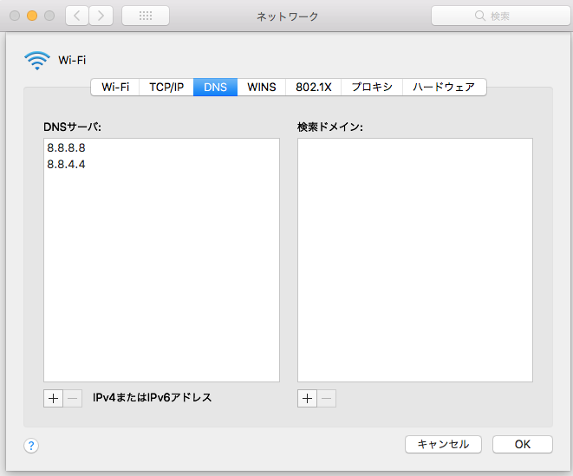Viewport: 573px width, 476px height.
Task: Open the 802.1X tab
Action: point(313,87)
